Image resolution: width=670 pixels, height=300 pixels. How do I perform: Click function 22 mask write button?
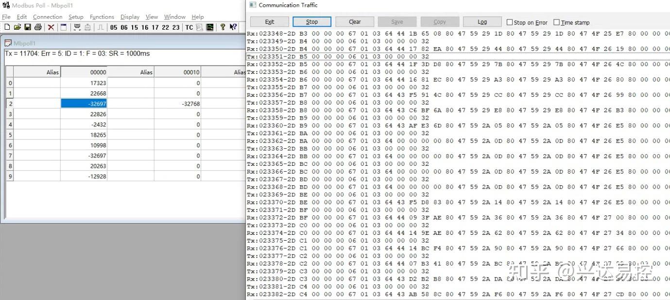pyautogui.click(x=165, y=27)
